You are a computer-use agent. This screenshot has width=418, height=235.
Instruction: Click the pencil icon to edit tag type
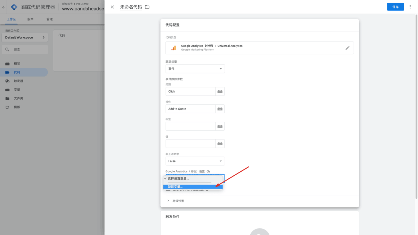click(347, 48)
